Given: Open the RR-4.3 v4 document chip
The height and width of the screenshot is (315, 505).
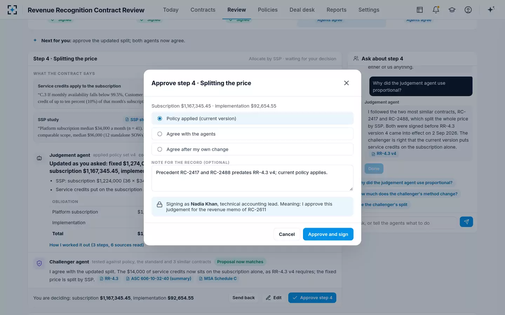Looking at the screenshot, I should 384,154.
